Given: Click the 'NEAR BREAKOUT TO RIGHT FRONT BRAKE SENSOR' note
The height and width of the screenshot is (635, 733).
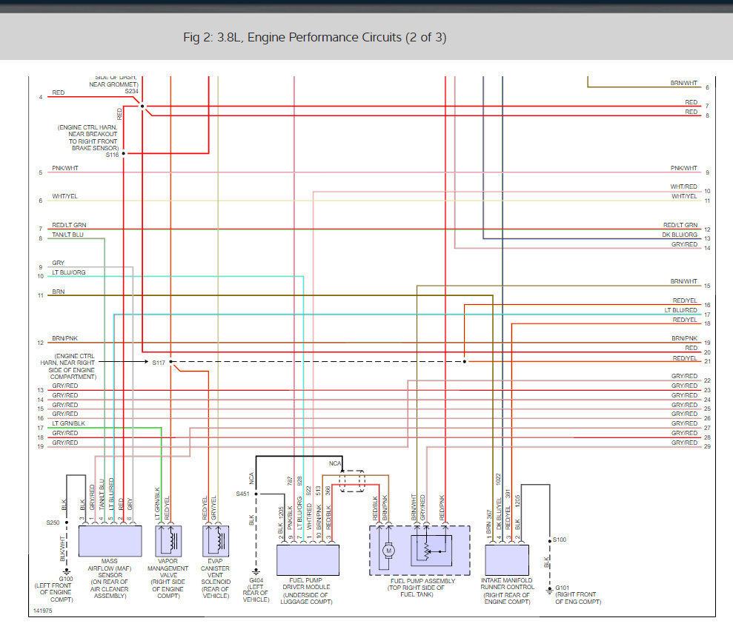Looking at the screenshot, I should [x=93, y=141].
